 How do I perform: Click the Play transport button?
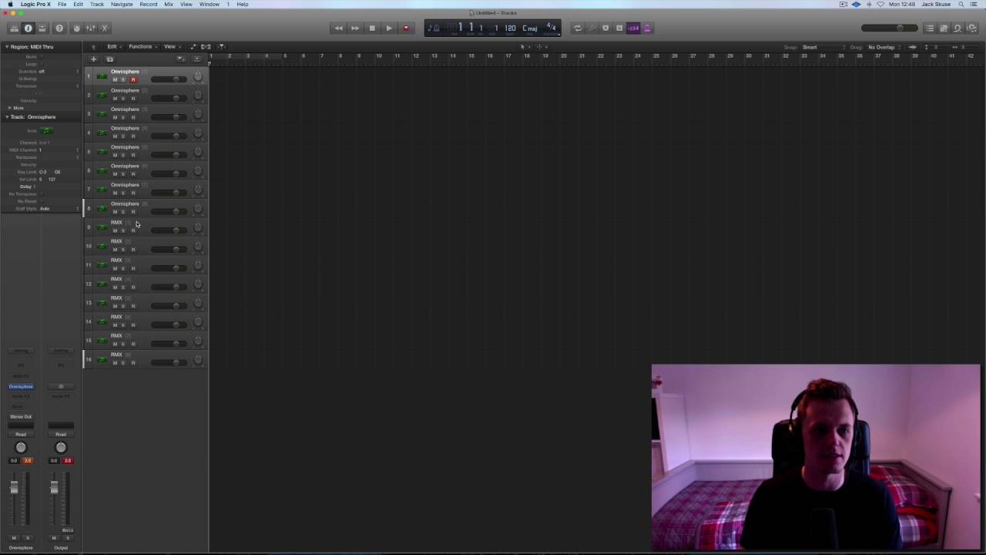(x=389, y=29)
